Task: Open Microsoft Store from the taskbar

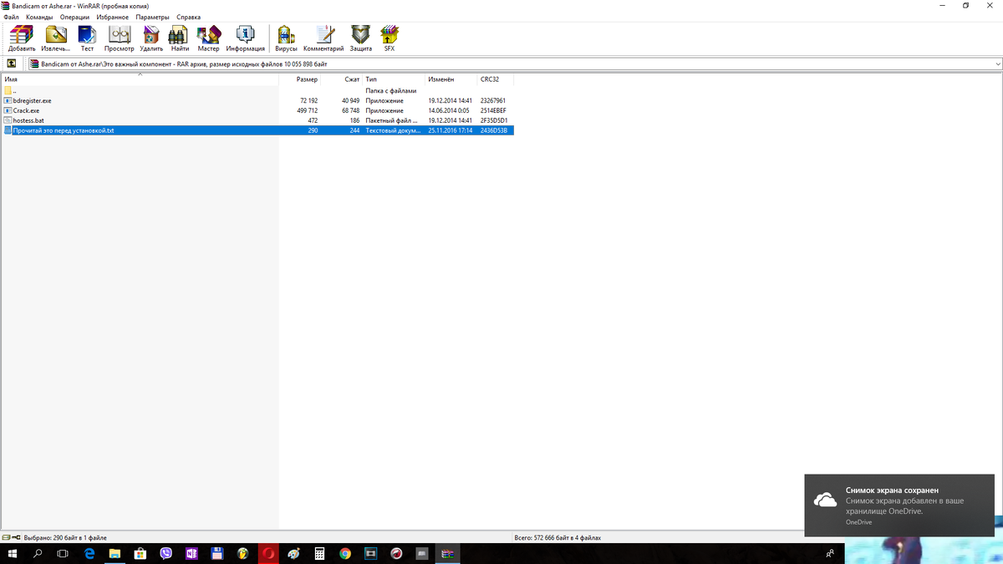Action: coord(140,553)
